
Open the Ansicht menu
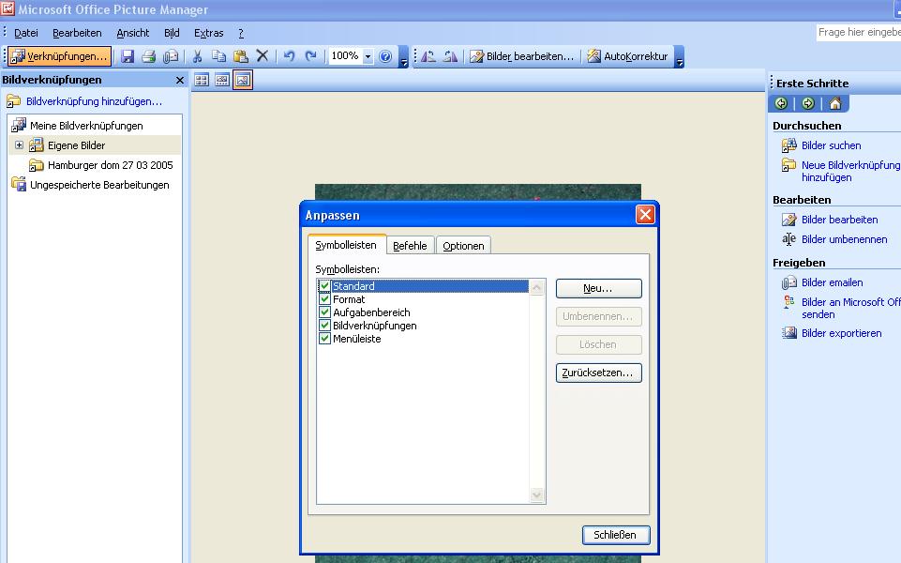[133, 33]
